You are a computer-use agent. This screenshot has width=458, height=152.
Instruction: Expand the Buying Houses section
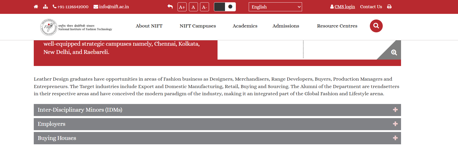point(217,138)
